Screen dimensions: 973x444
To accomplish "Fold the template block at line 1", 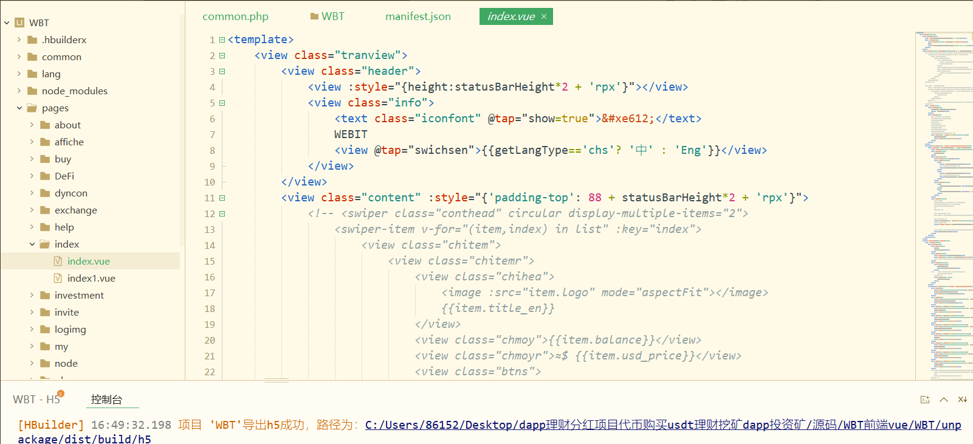I will coord(222,40).
